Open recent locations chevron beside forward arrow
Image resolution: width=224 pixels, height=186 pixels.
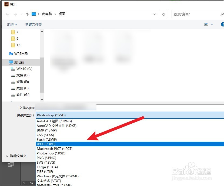pos(22,14)
